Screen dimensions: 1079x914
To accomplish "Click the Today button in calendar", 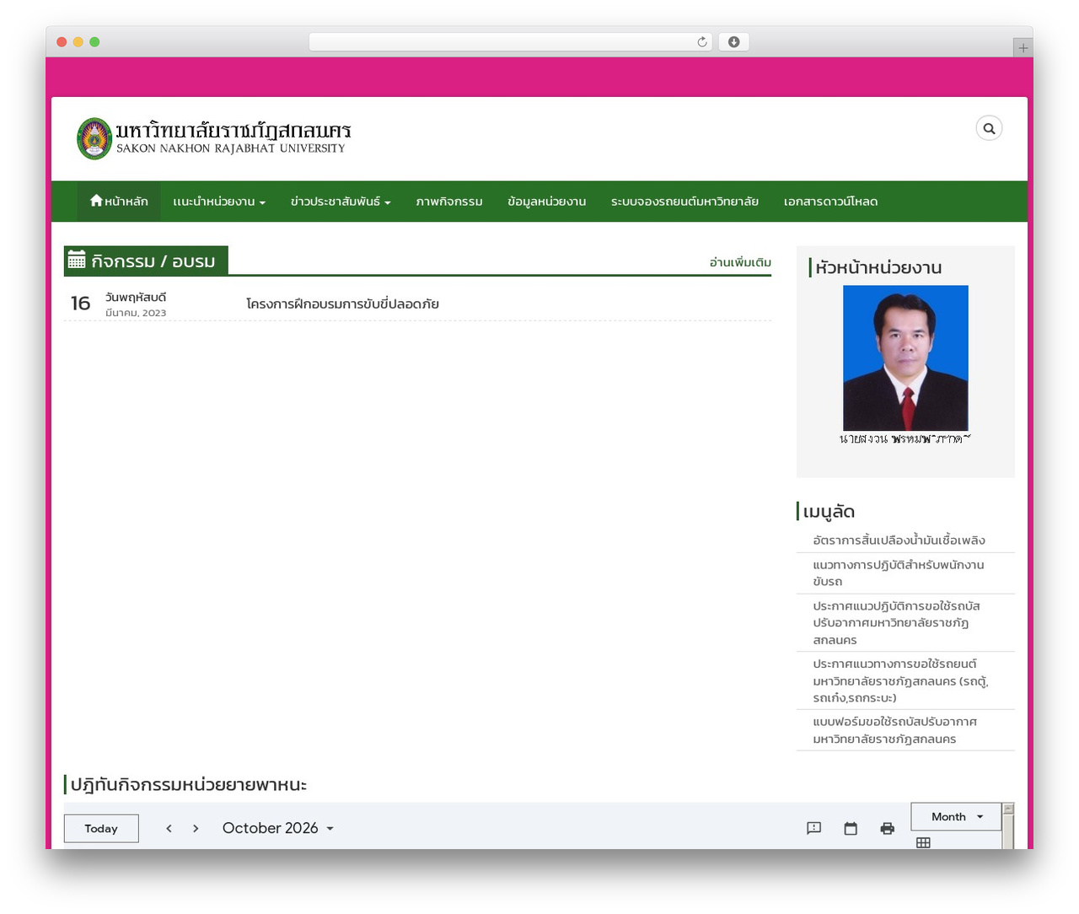I will (x=101, y=829).
